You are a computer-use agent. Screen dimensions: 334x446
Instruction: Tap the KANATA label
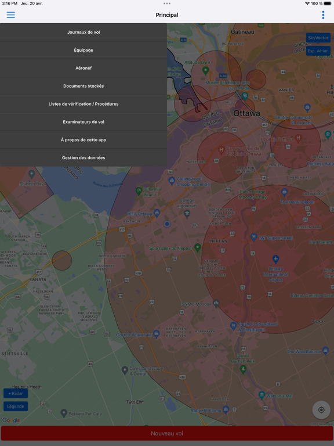(x=38, y=279)
